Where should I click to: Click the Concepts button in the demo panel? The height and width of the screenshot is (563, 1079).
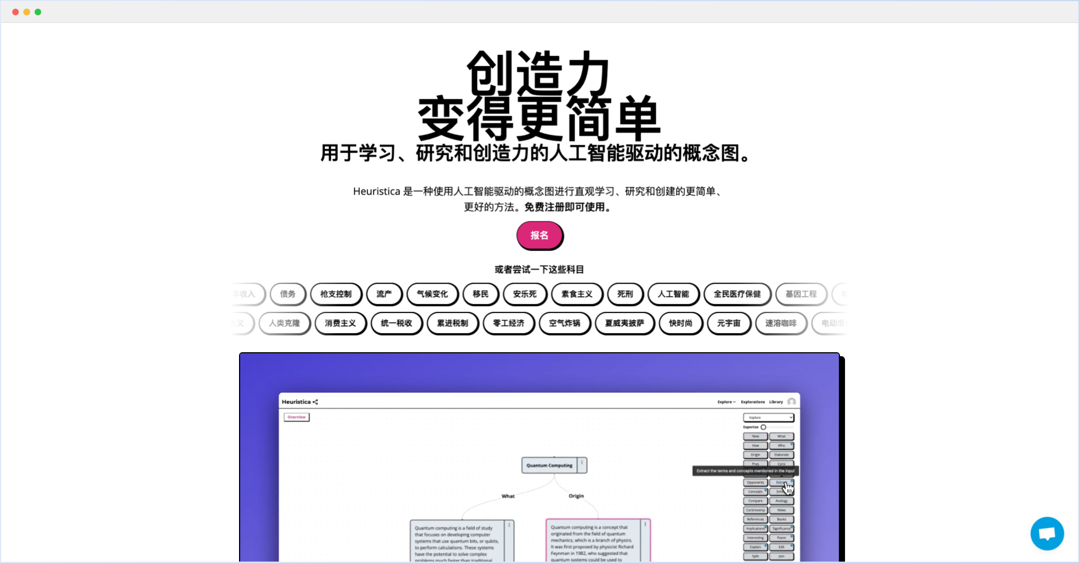tap(755, 492)
